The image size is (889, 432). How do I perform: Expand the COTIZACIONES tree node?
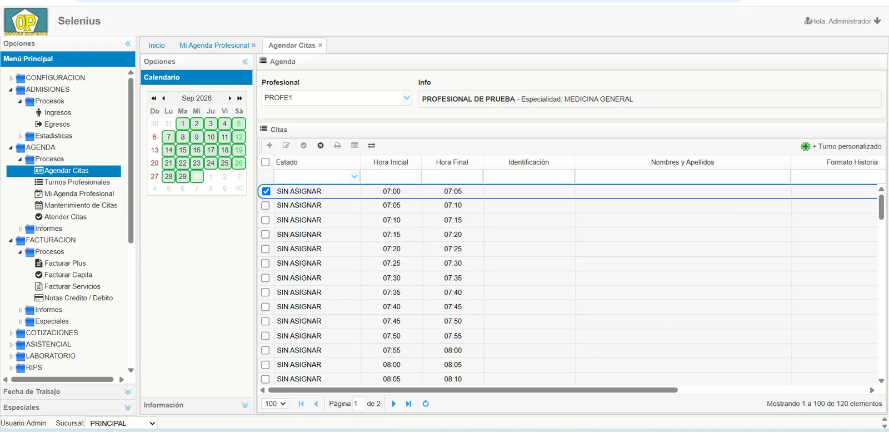(x=11, y=333)
